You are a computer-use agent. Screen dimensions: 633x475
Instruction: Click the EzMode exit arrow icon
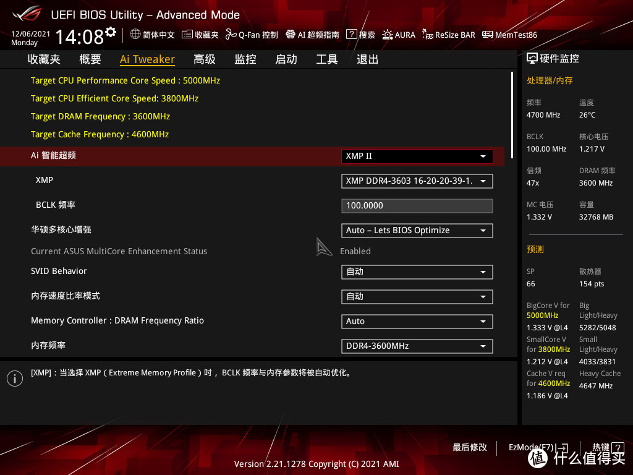pyautogui.click(x=563, y=448)
